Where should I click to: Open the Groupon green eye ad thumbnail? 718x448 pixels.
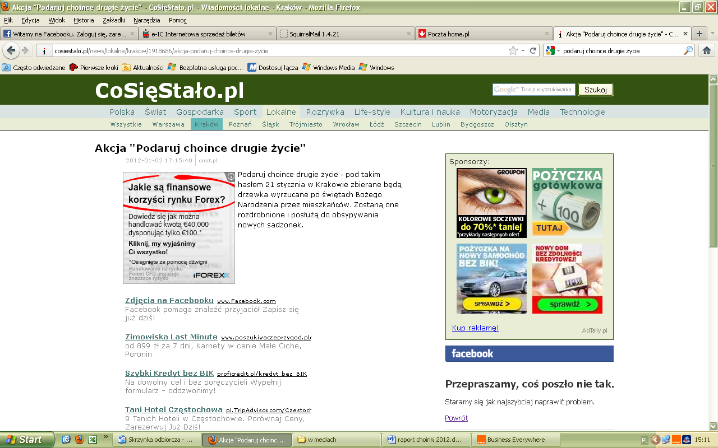(491, 203)
